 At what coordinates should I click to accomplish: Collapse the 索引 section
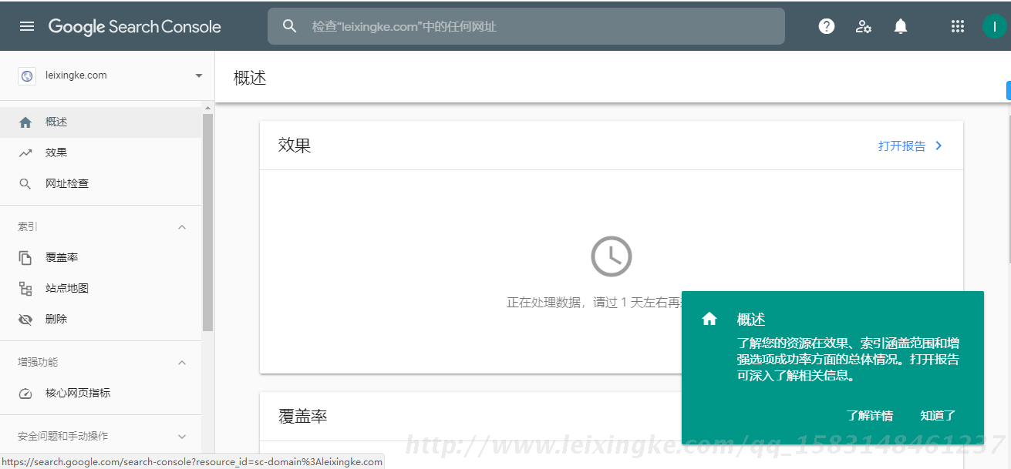(182, 227)
